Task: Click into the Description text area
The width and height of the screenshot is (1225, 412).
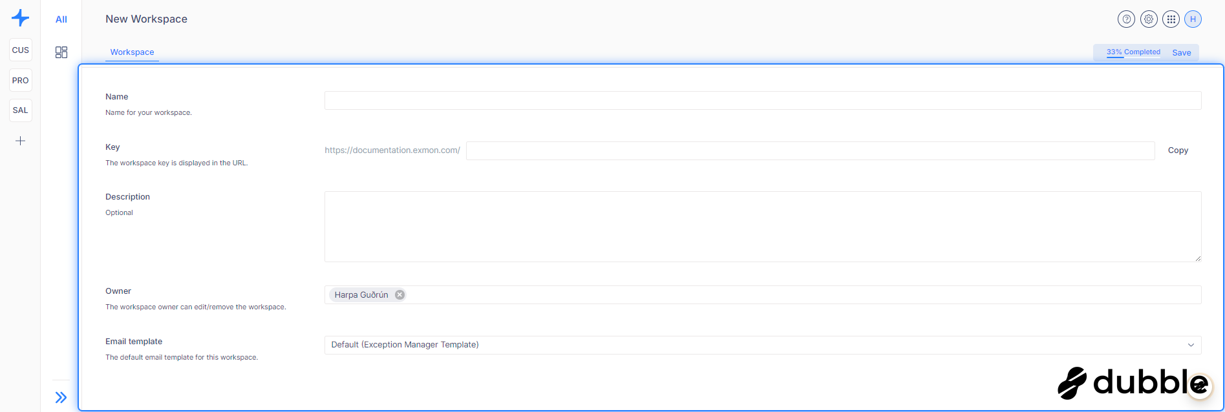Action: (x=763, y=227)
